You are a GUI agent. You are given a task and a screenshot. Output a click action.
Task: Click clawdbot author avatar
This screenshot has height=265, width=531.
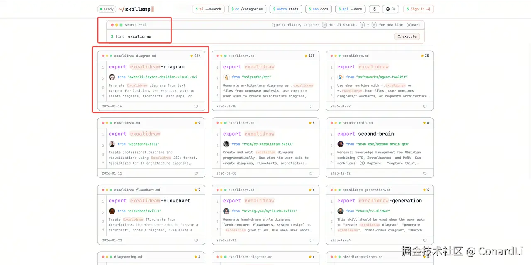click(x=112, y=211)
